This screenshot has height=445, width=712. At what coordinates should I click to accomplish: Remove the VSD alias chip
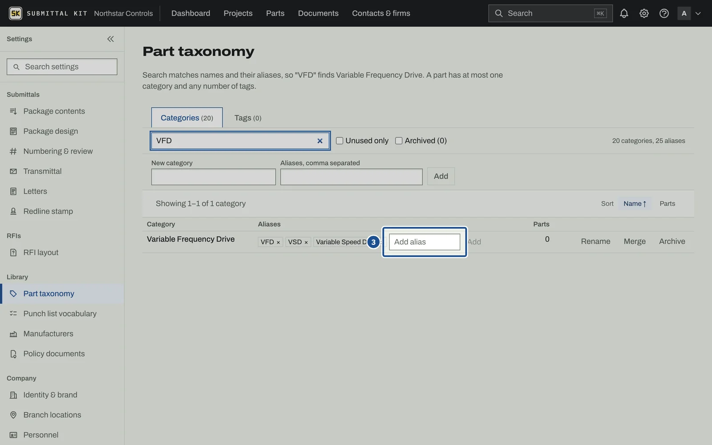pos(306,242)
